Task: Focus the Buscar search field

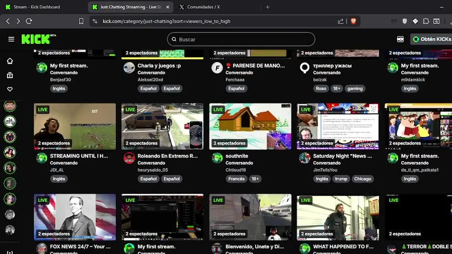Action: [241, 39]
